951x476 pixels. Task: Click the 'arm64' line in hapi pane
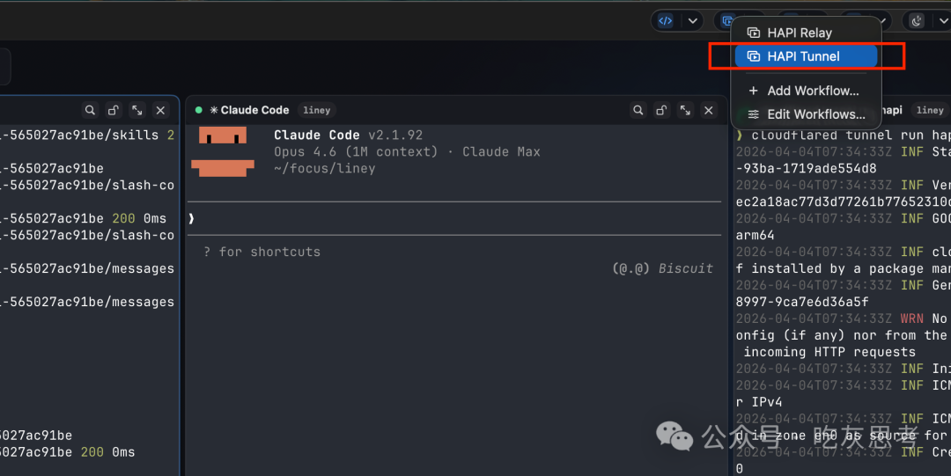[x=756, y=235]
